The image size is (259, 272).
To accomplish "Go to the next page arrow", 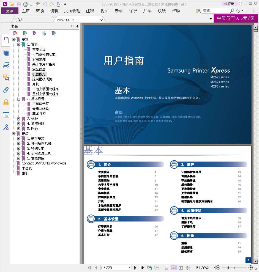I will (135, 268).
